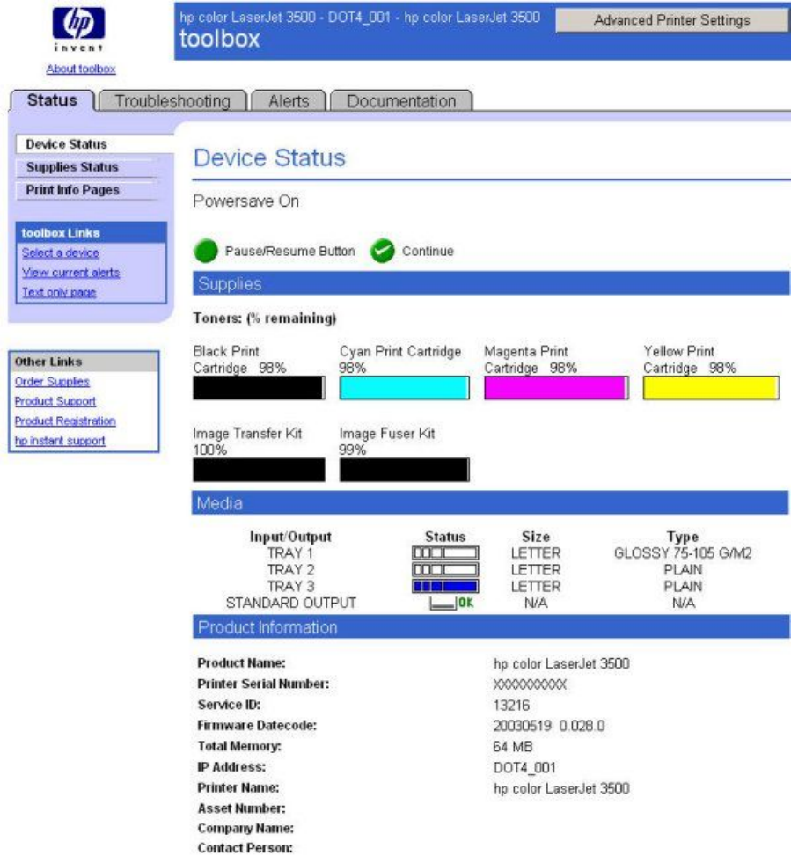Screen dimensions: 791x856
Task: Click the Powersave On status text
Action: pos(245,201)
